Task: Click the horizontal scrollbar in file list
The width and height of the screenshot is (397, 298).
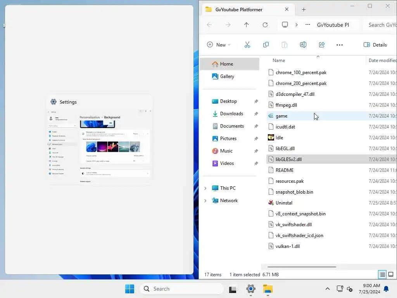Action: [x=302, y=267]
